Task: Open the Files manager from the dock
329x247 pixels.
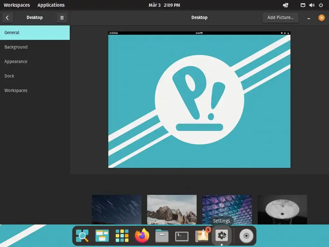Action: click(162, 236)
